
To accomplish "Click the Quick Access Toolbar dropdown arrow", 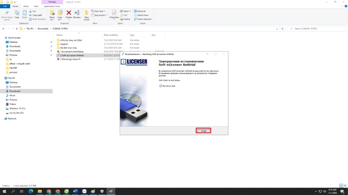I will 15,2.
